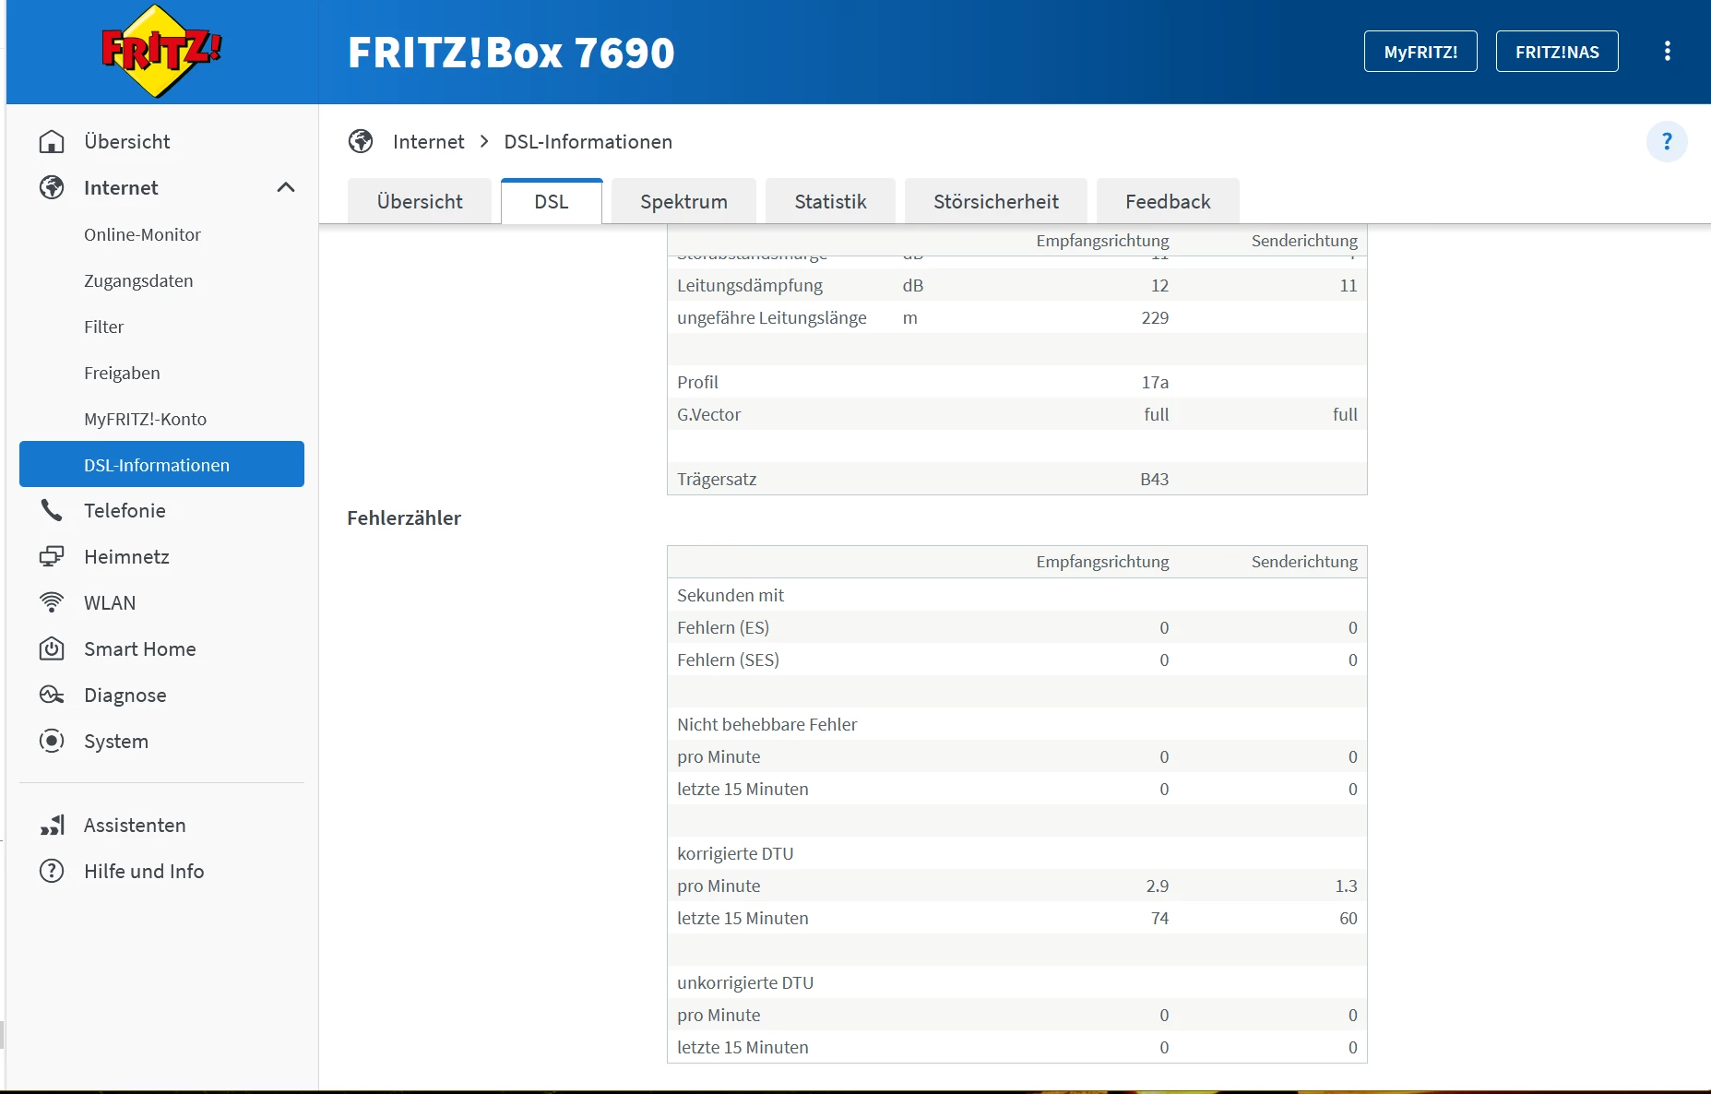Click the Fehlern (SES) row label

coord(728,660)
